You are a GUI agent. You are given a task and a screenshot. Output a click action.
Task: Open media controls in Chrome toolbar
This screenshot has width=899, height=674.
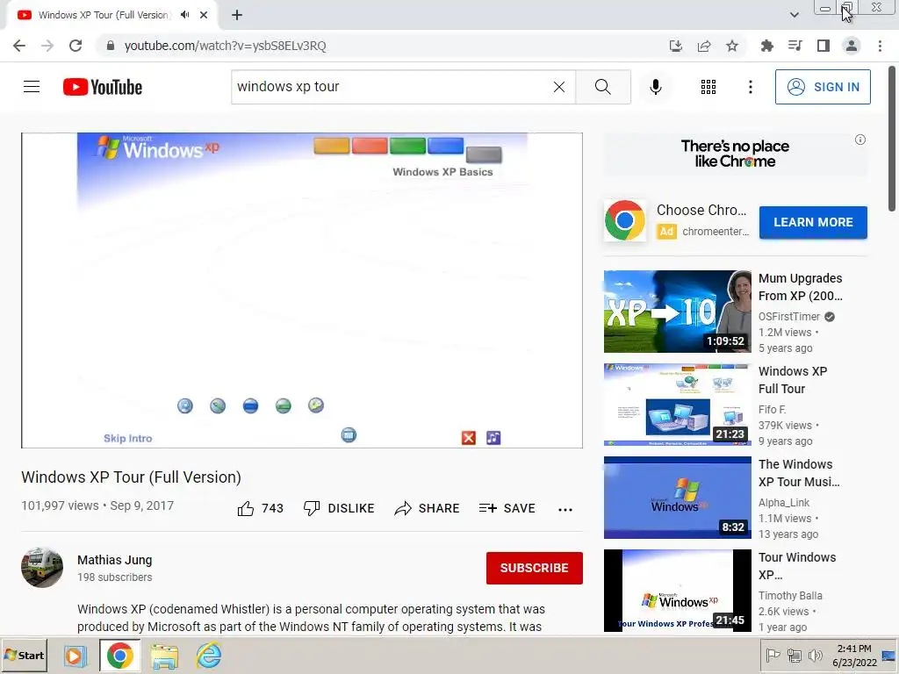click(x=795, y=46)
